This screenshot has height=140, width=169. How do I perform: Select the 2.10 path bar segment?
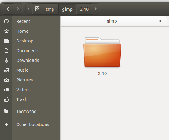point(84,9)
